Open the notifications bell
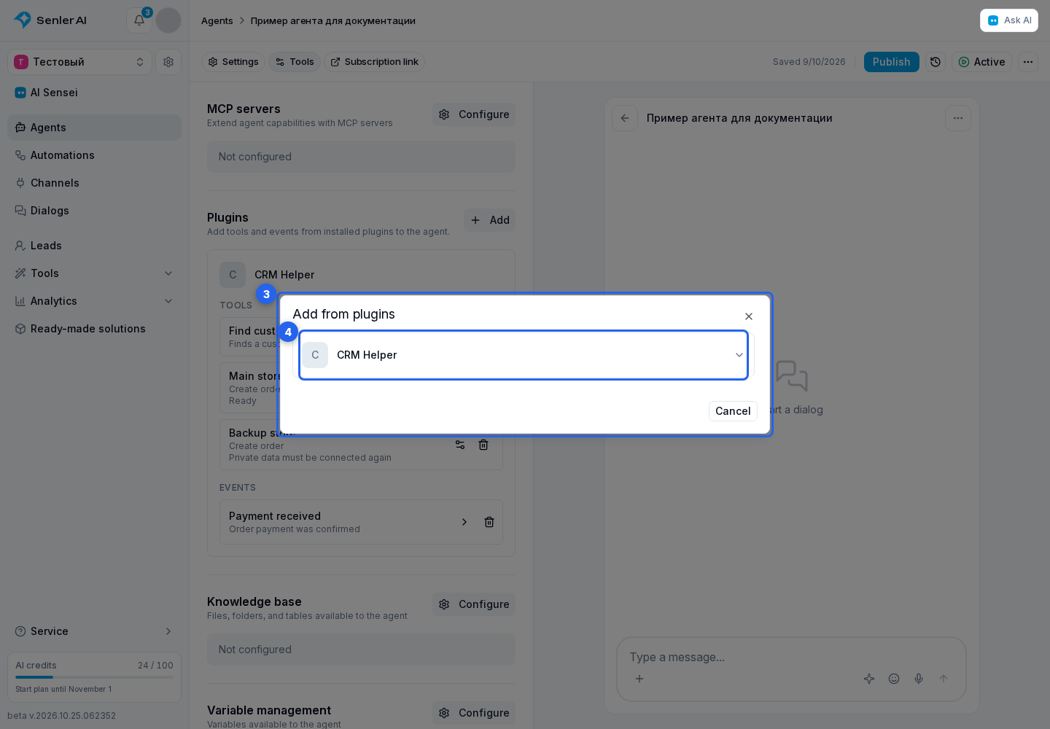1050x729 pixels. (x=139, y=20)
